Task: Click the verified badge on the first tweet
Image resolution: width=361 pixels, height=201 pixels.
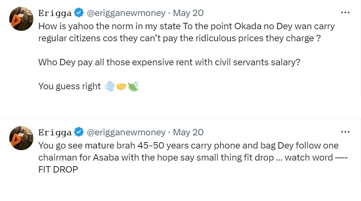Action: (x=79, y=13)
